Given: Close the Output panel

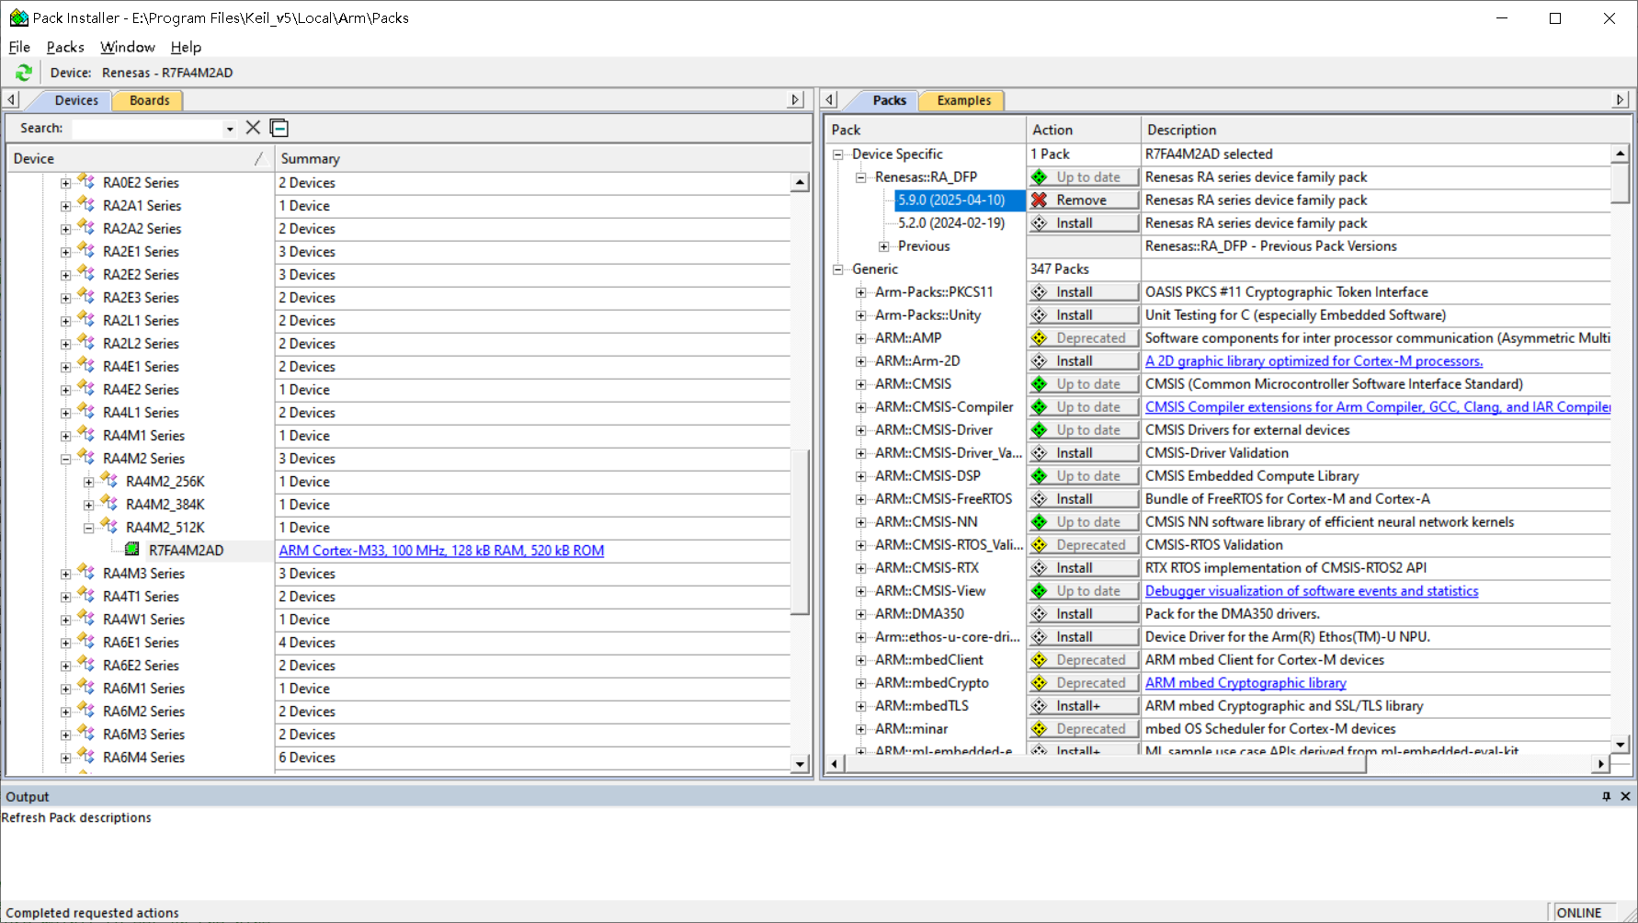Looking at the screenshot, I should pos(1625,796).
